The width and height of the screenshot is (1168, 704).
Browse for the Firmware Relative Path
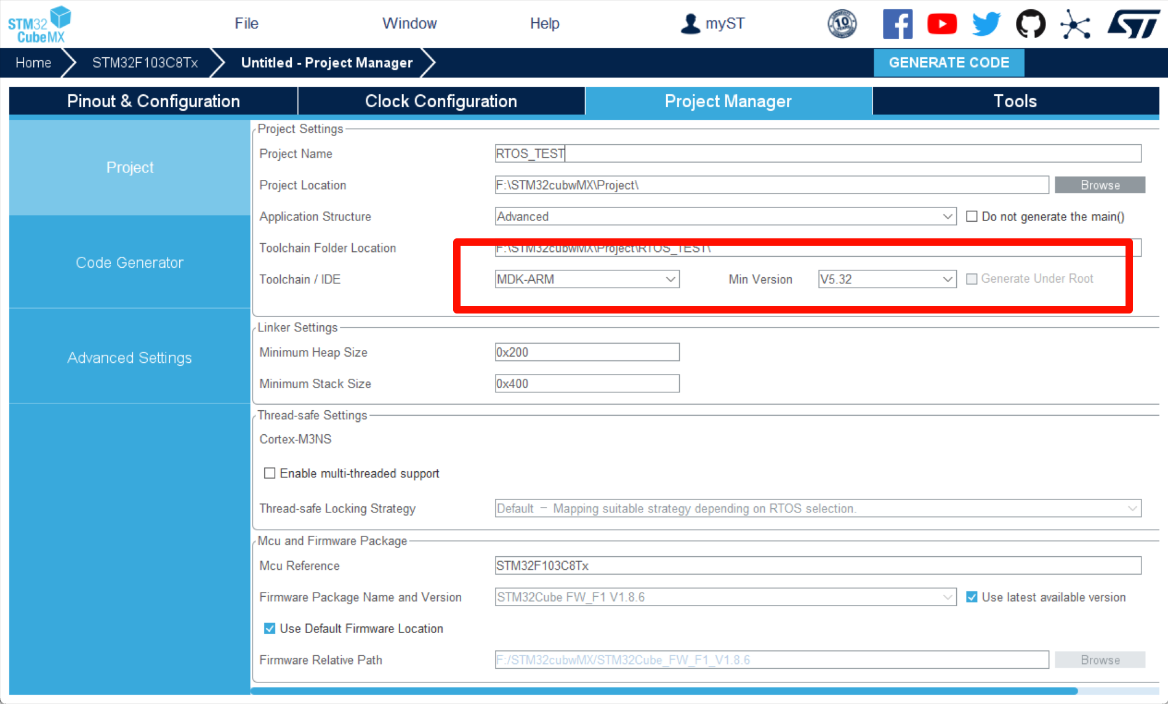point(1100,660)
